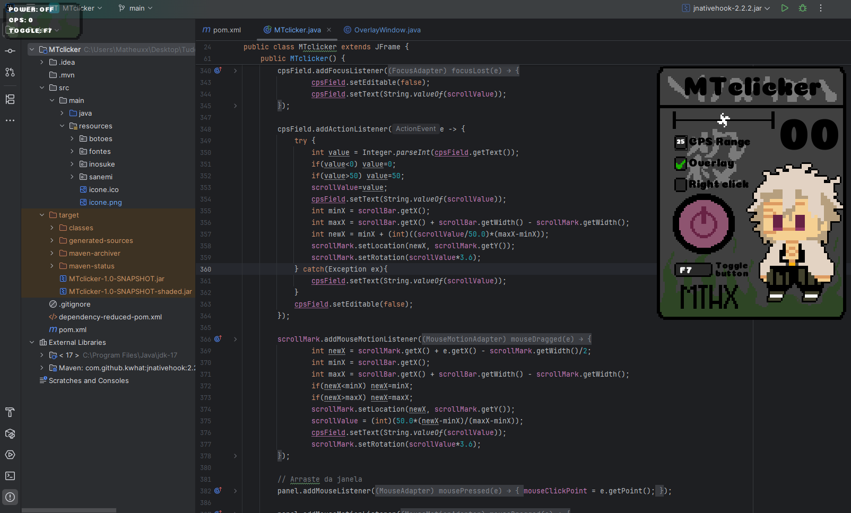Expand the .idea folder
851x513 pixels.
click(x=42, y=62)
